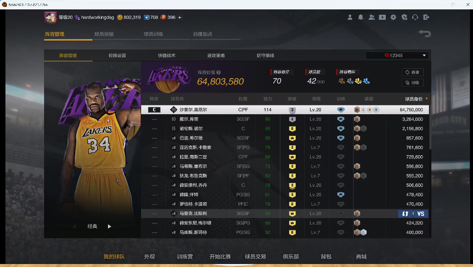
Task: Open the 轮换设置 sub-tab
Action: pyautogui.click(x=117, y=55)
